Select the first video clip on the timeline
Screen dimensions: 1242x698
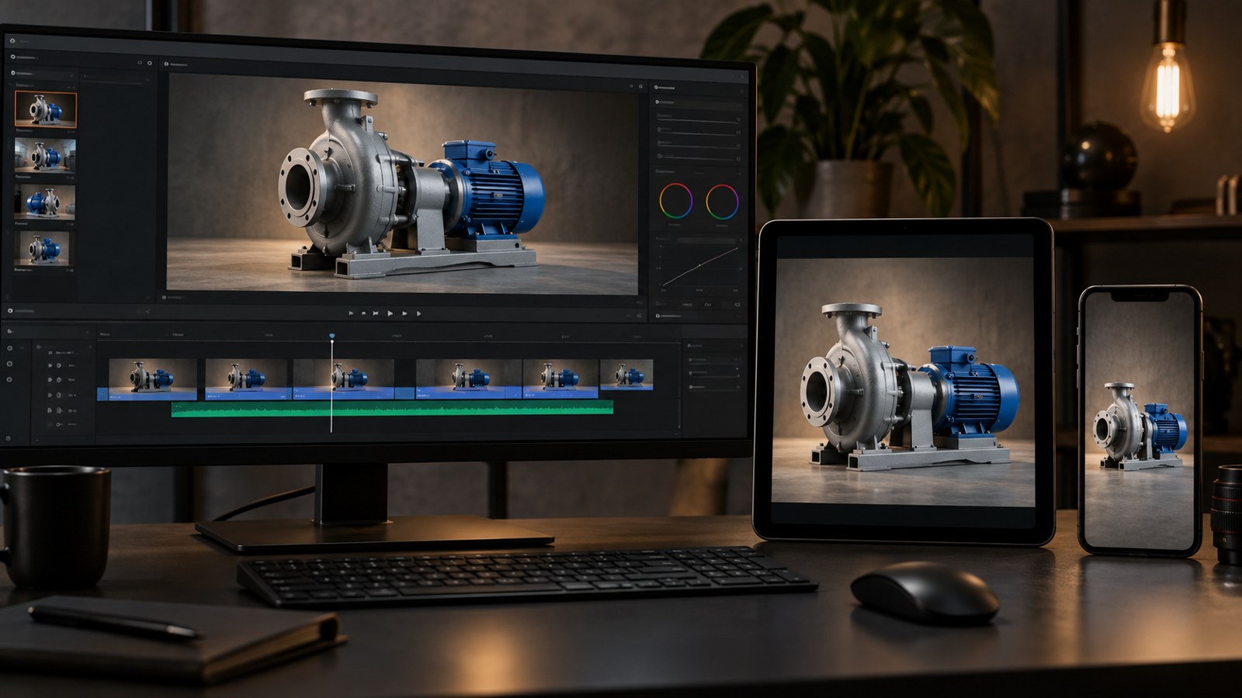click(152, 379)
